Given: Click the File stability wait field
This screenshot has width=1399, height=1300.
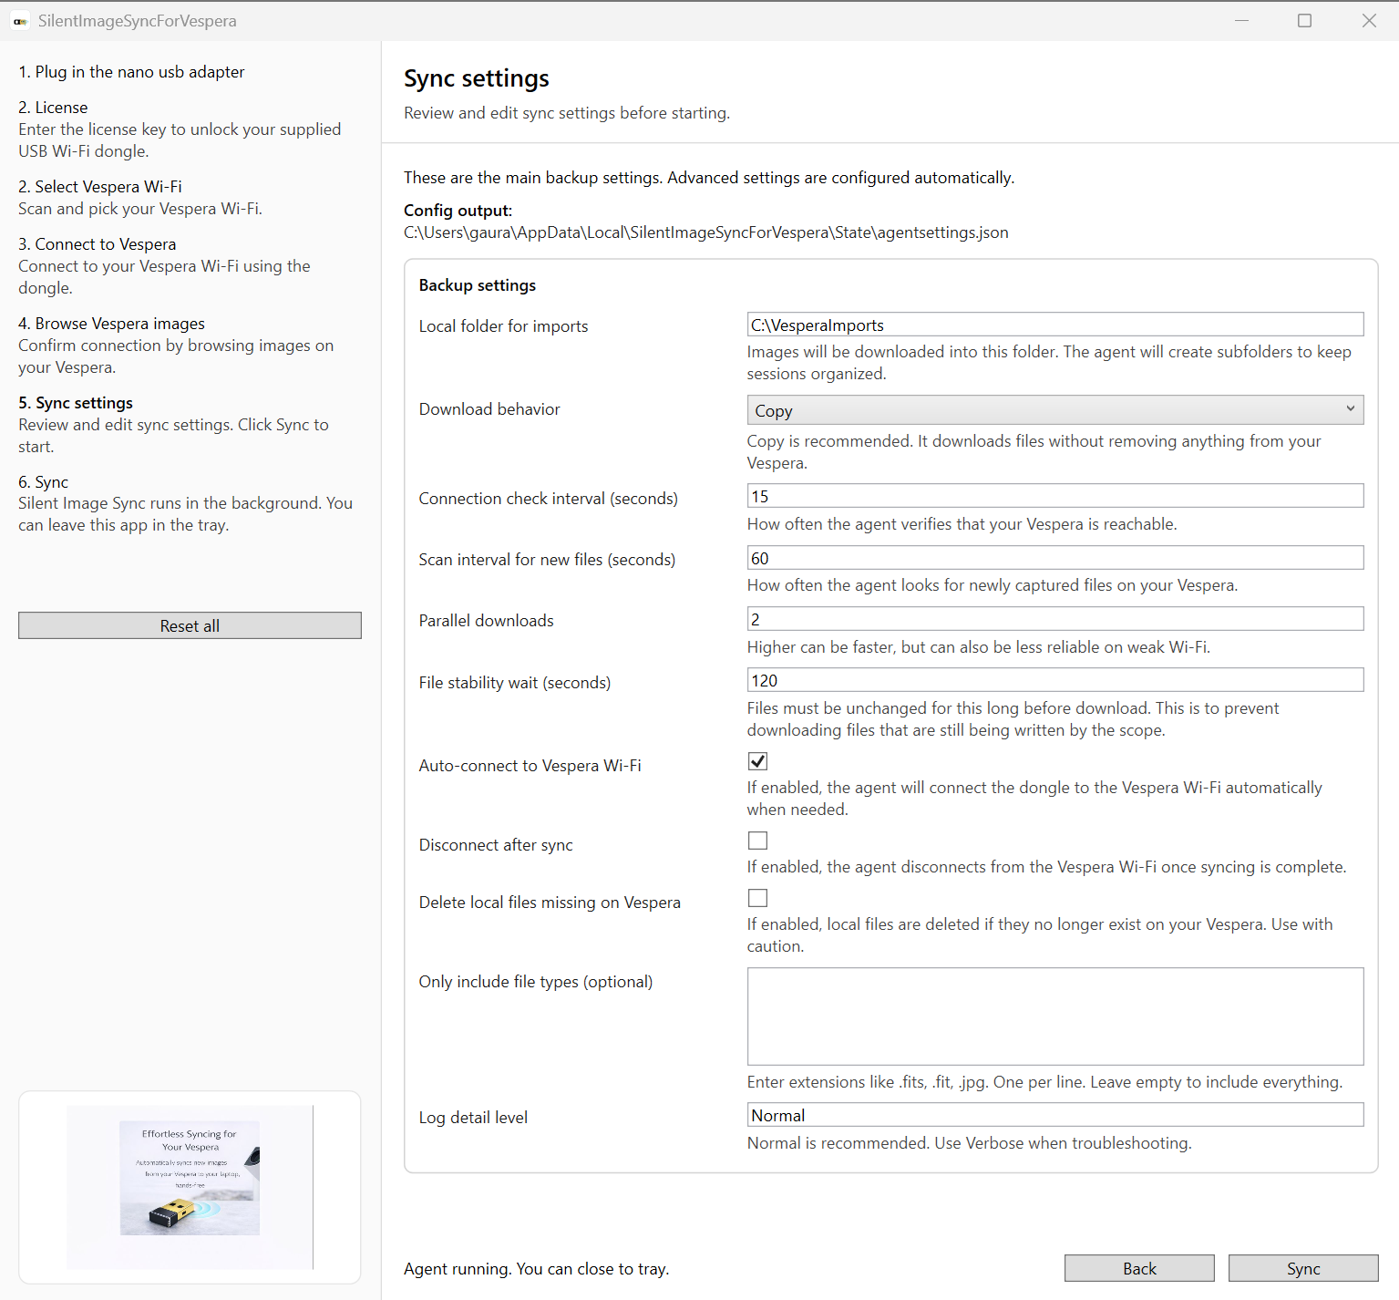Looking at the screenshot, I should tap(1055, 680).
